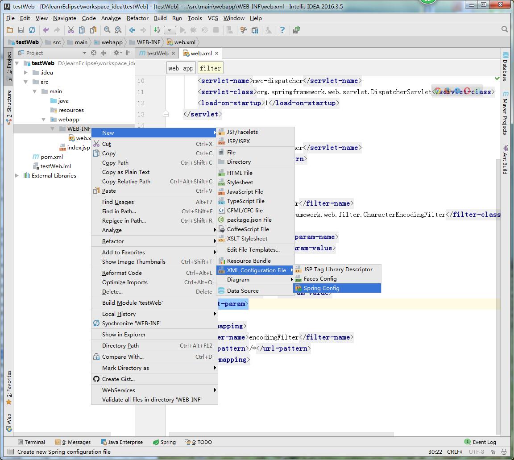Click WEB-INF in navigation bar
The height and width of the screenshot is (460, 514).
click(145, 42)
